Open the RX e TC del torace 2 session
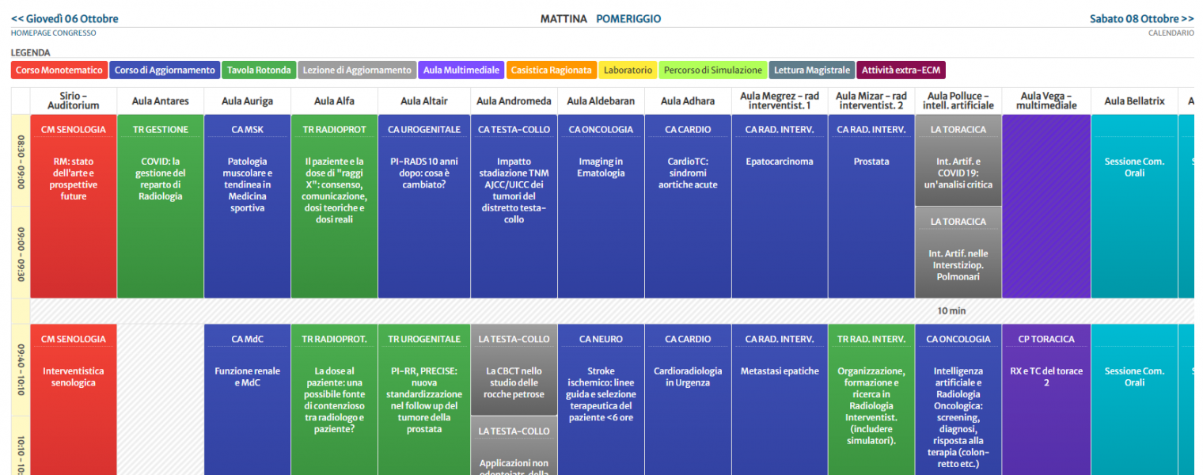 pyautogui.click(x=1046, y=377)
